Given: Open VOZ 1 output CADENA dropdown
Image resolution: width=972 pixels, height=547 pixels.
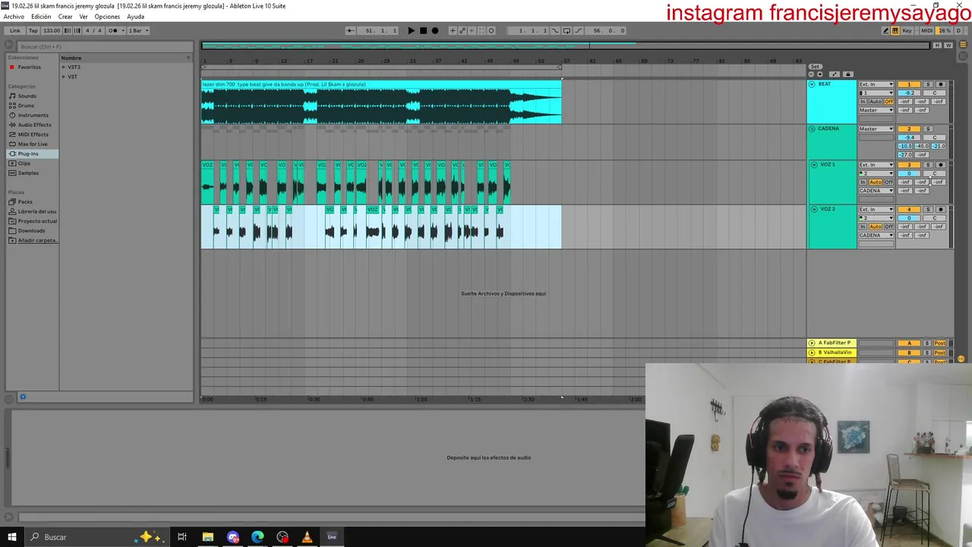Looking at the screenshot, I should [x=876, y=191].
